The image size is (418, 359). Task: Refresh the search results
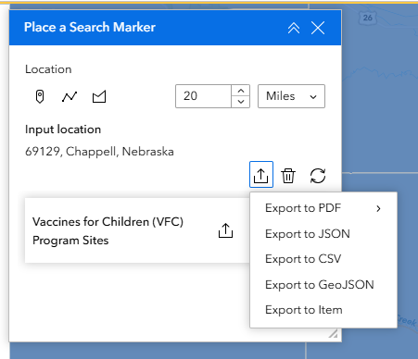[318, 176]
